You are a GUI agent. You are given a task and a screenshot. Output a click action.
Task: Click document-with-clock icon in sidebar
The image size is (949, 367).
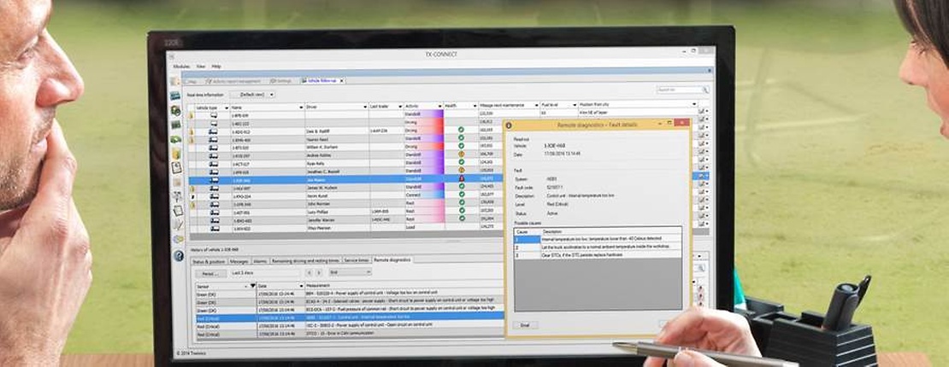[x=177, y=167]
